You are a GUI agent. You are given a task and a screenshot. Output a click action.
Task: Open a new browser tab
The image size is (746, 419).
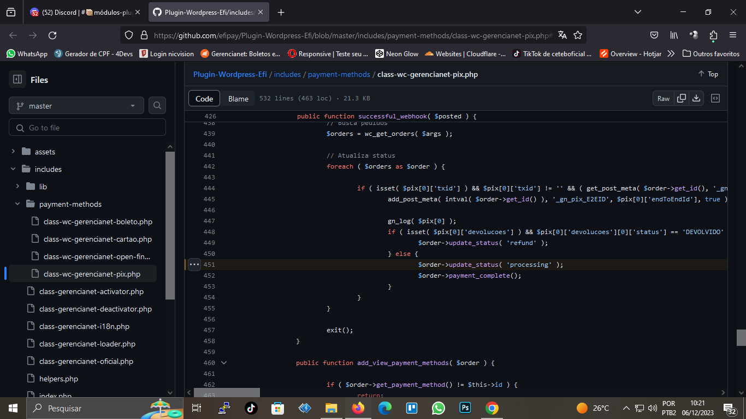click(x=281, y=12)
